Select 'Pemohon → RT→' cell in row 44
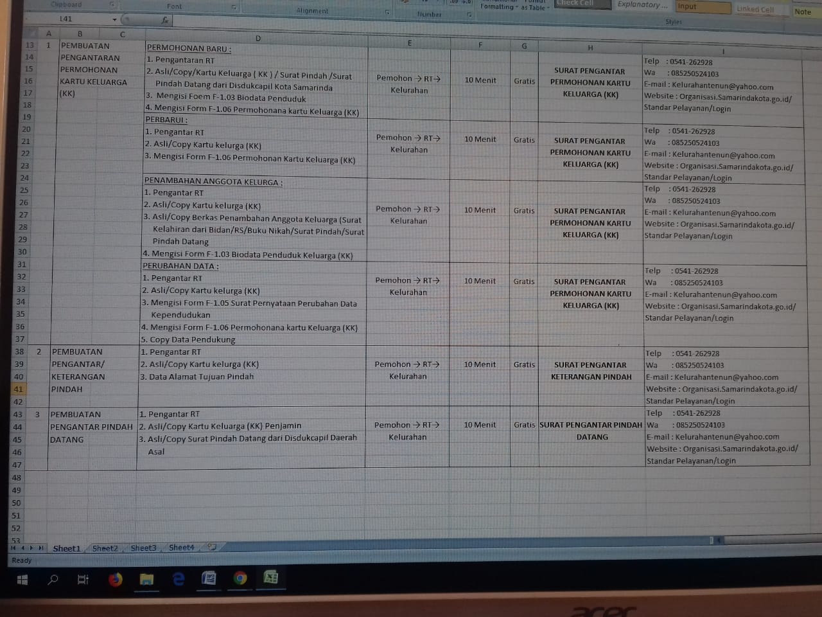 pos(407,425)
